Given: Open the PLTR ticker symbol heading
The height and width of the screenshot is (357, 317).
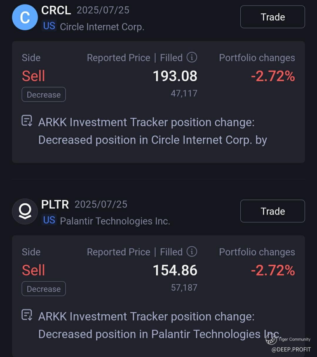Looking at the screenshot, I should 55,205.
